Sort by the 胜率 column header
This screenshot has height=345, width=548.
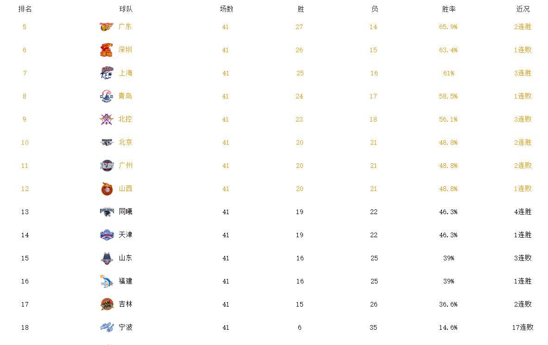pyautogui.click(x=449, y=9)
